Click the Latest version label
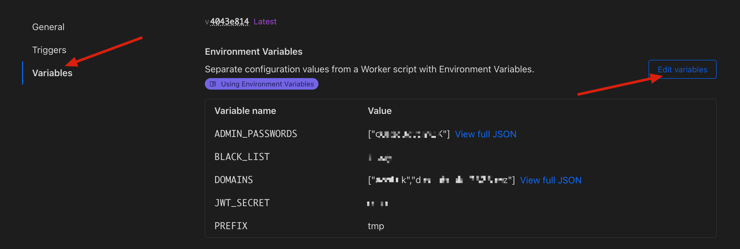 [265, 21]
